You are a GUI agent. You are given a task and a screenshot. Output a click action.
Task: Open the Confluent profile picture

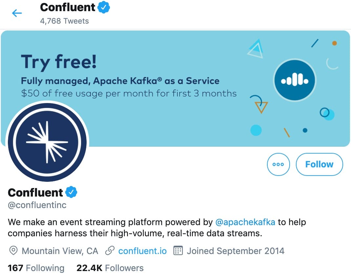(x=47, y=142)
